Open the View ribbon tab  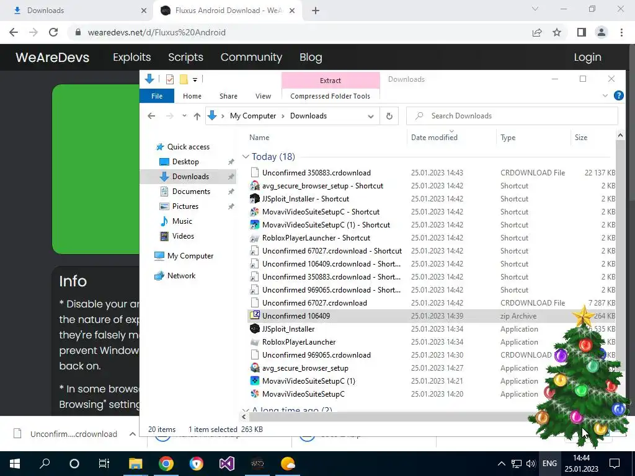[x=263, y=96]
